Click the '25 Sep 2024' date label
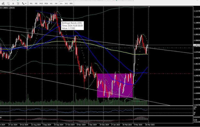Screen dimensions: 200x127 click(x=58, y=125)
